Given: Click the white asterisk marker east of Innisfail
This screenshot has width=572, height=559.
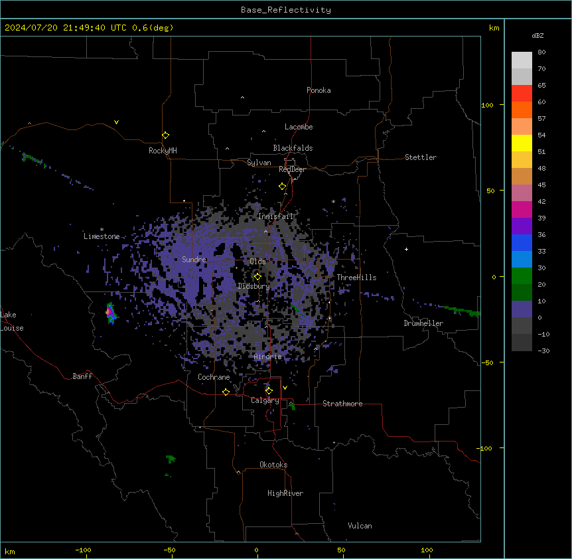Looking at the screenshot, I should pos(333,201).
